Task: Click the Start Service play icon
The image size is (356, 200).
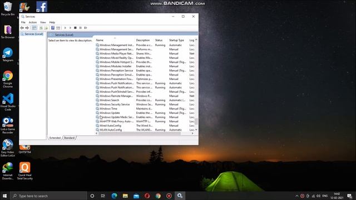Action: click(65, 28)
